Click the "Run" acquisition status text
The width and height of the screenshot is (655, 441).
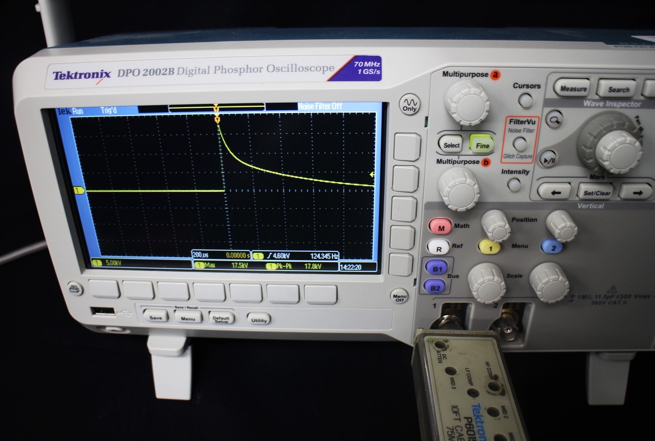click(78, 111)
